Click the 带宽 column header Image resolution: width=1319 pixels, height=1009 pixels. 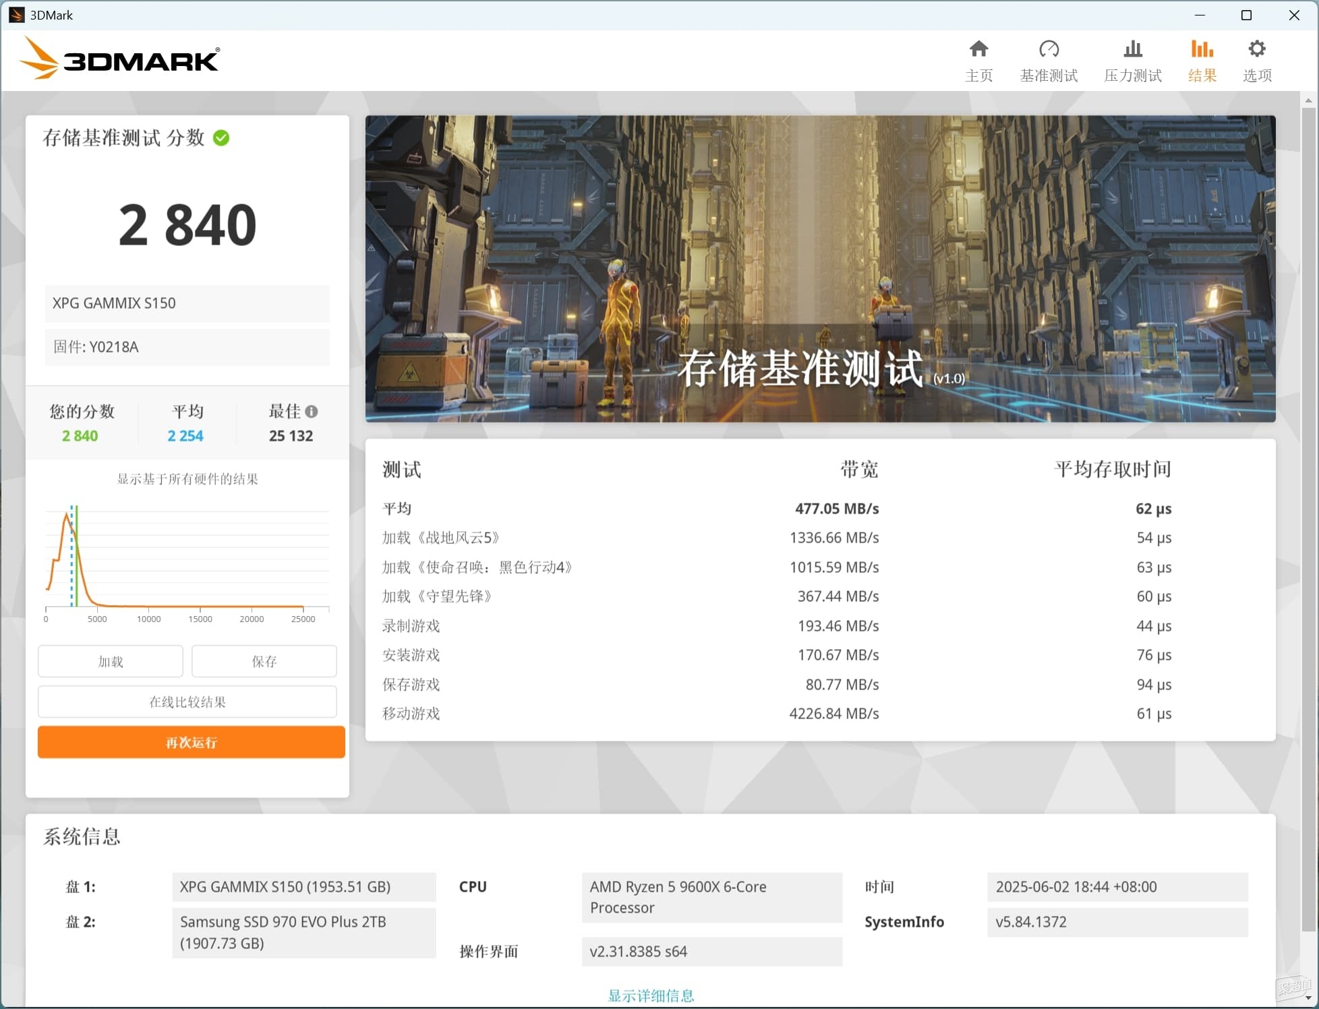[859, 469]
